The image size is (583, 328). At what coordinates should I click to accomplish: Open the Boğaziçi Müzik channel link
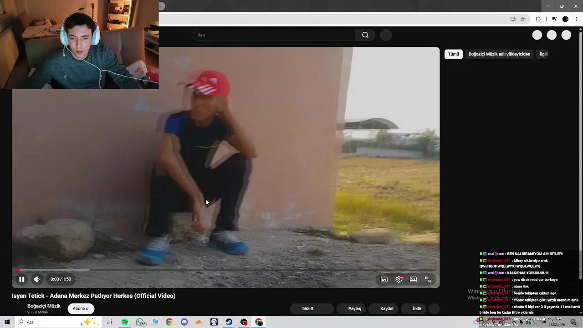(x=44, y=306)
